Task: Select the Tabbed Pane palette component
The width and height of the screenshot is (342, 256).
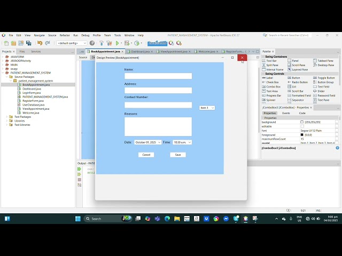Action: coord(323,61)
